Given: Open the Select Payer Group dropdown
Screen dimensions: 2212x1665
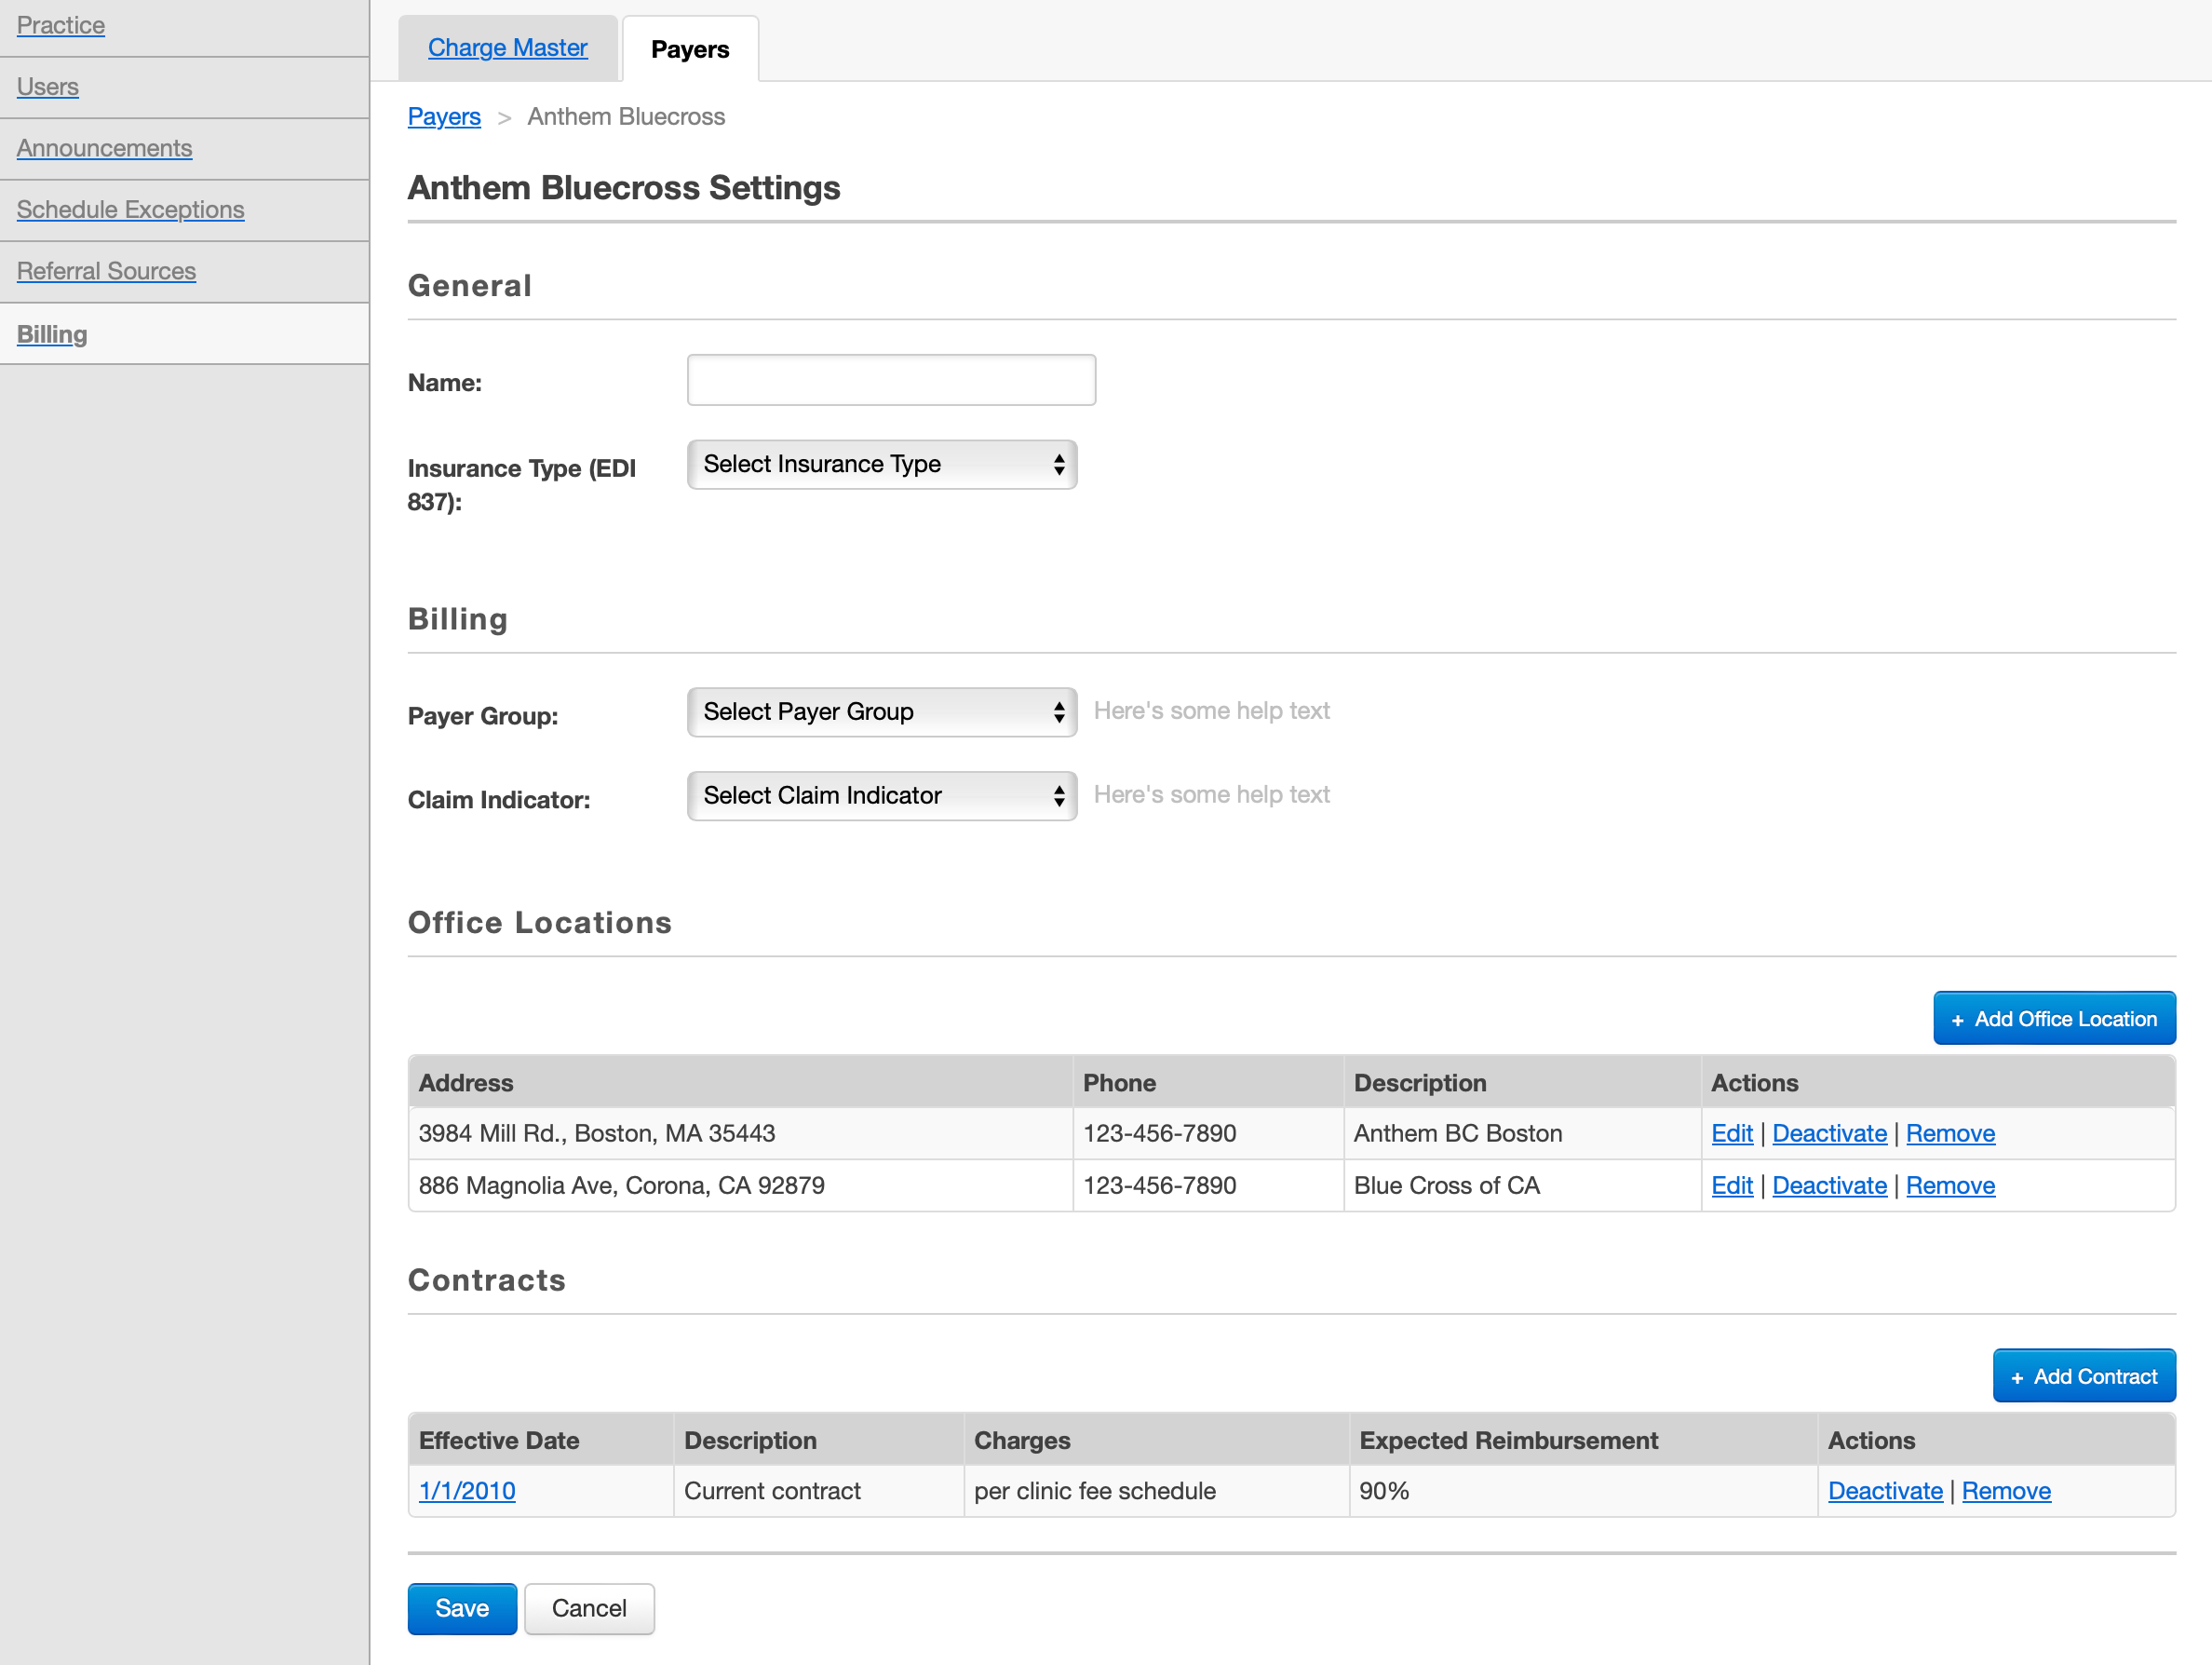Looking at the screenshot, I should 882,712.
